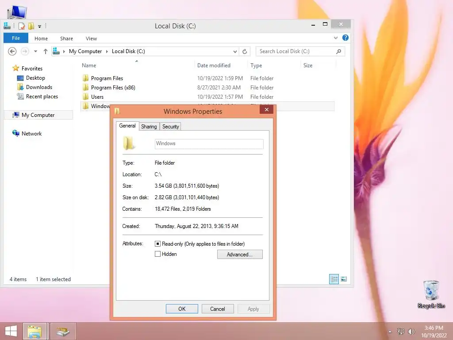This screenshot has width=453, height=340.
Task: Open the Sharing tab in Windows Properties
Action: click(x=149, y=127)
